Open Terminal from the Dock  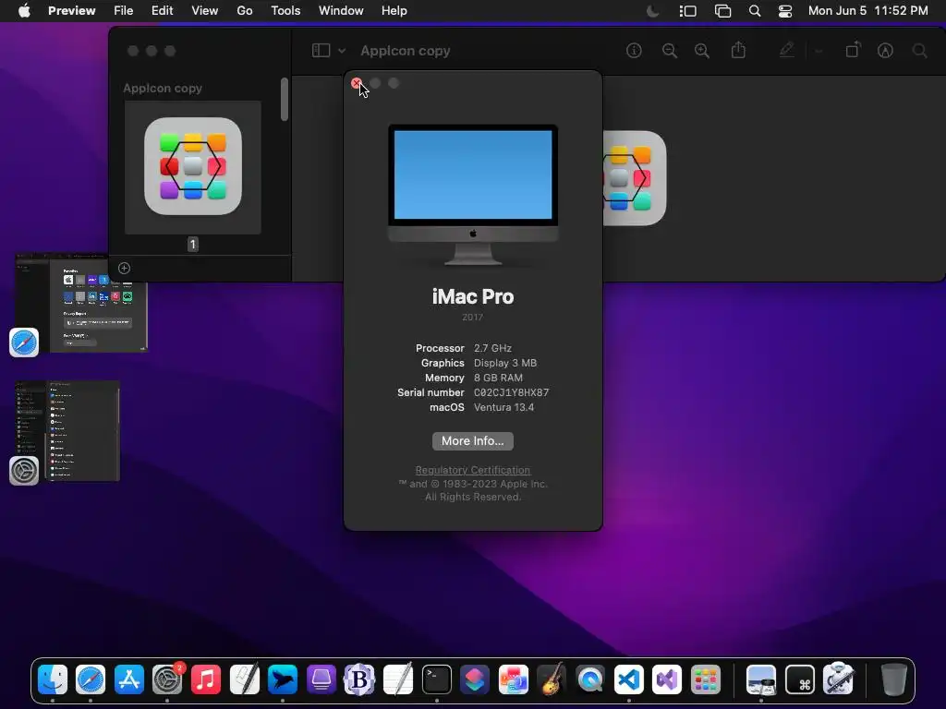click(437, 679)
